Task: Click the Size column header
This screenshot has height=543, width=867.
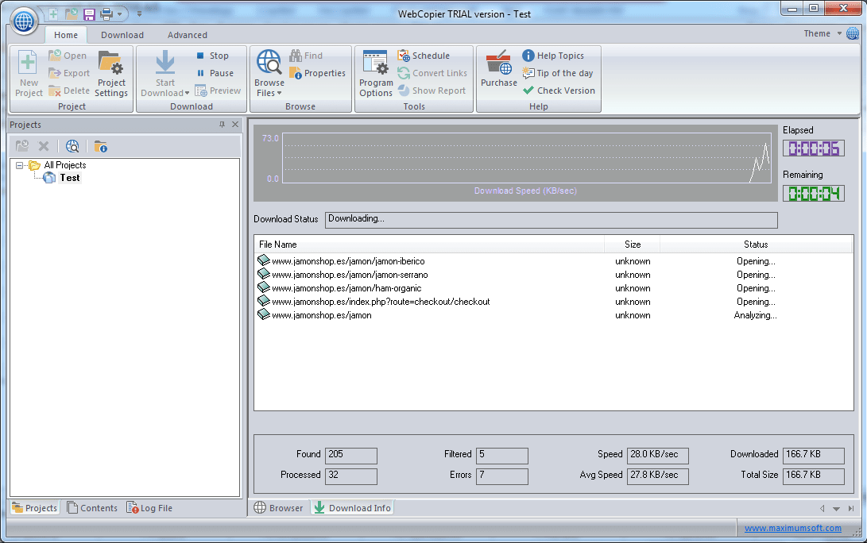Action: tap(632, 245)
